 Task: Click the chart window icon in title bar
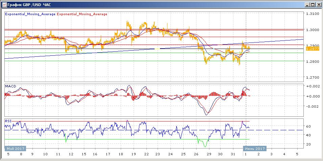pos(4,4)
